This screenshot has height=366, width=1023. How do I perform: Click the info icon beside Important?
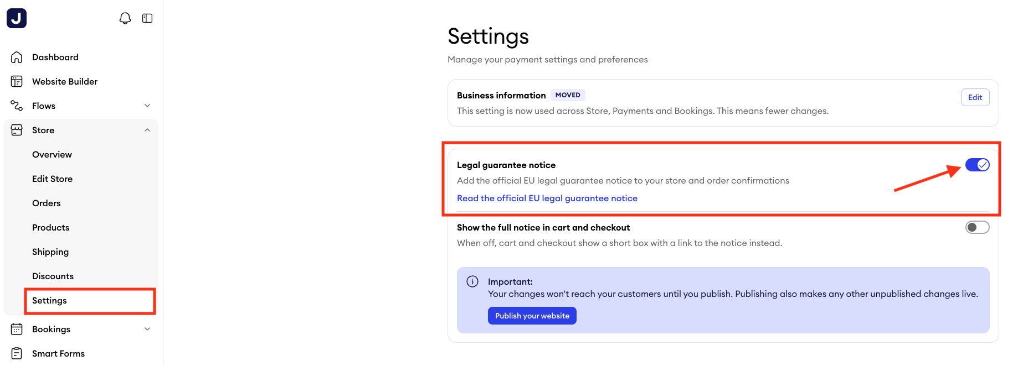pyautogui.click(x=472, y=281)
